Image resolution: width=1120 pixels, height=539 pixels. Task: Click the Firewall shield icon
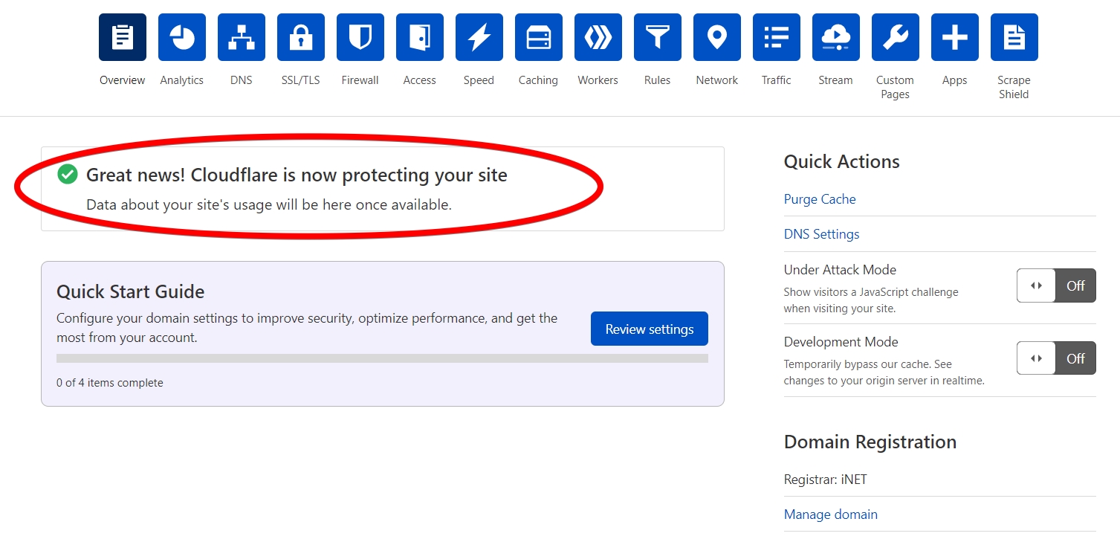(360, 36)
